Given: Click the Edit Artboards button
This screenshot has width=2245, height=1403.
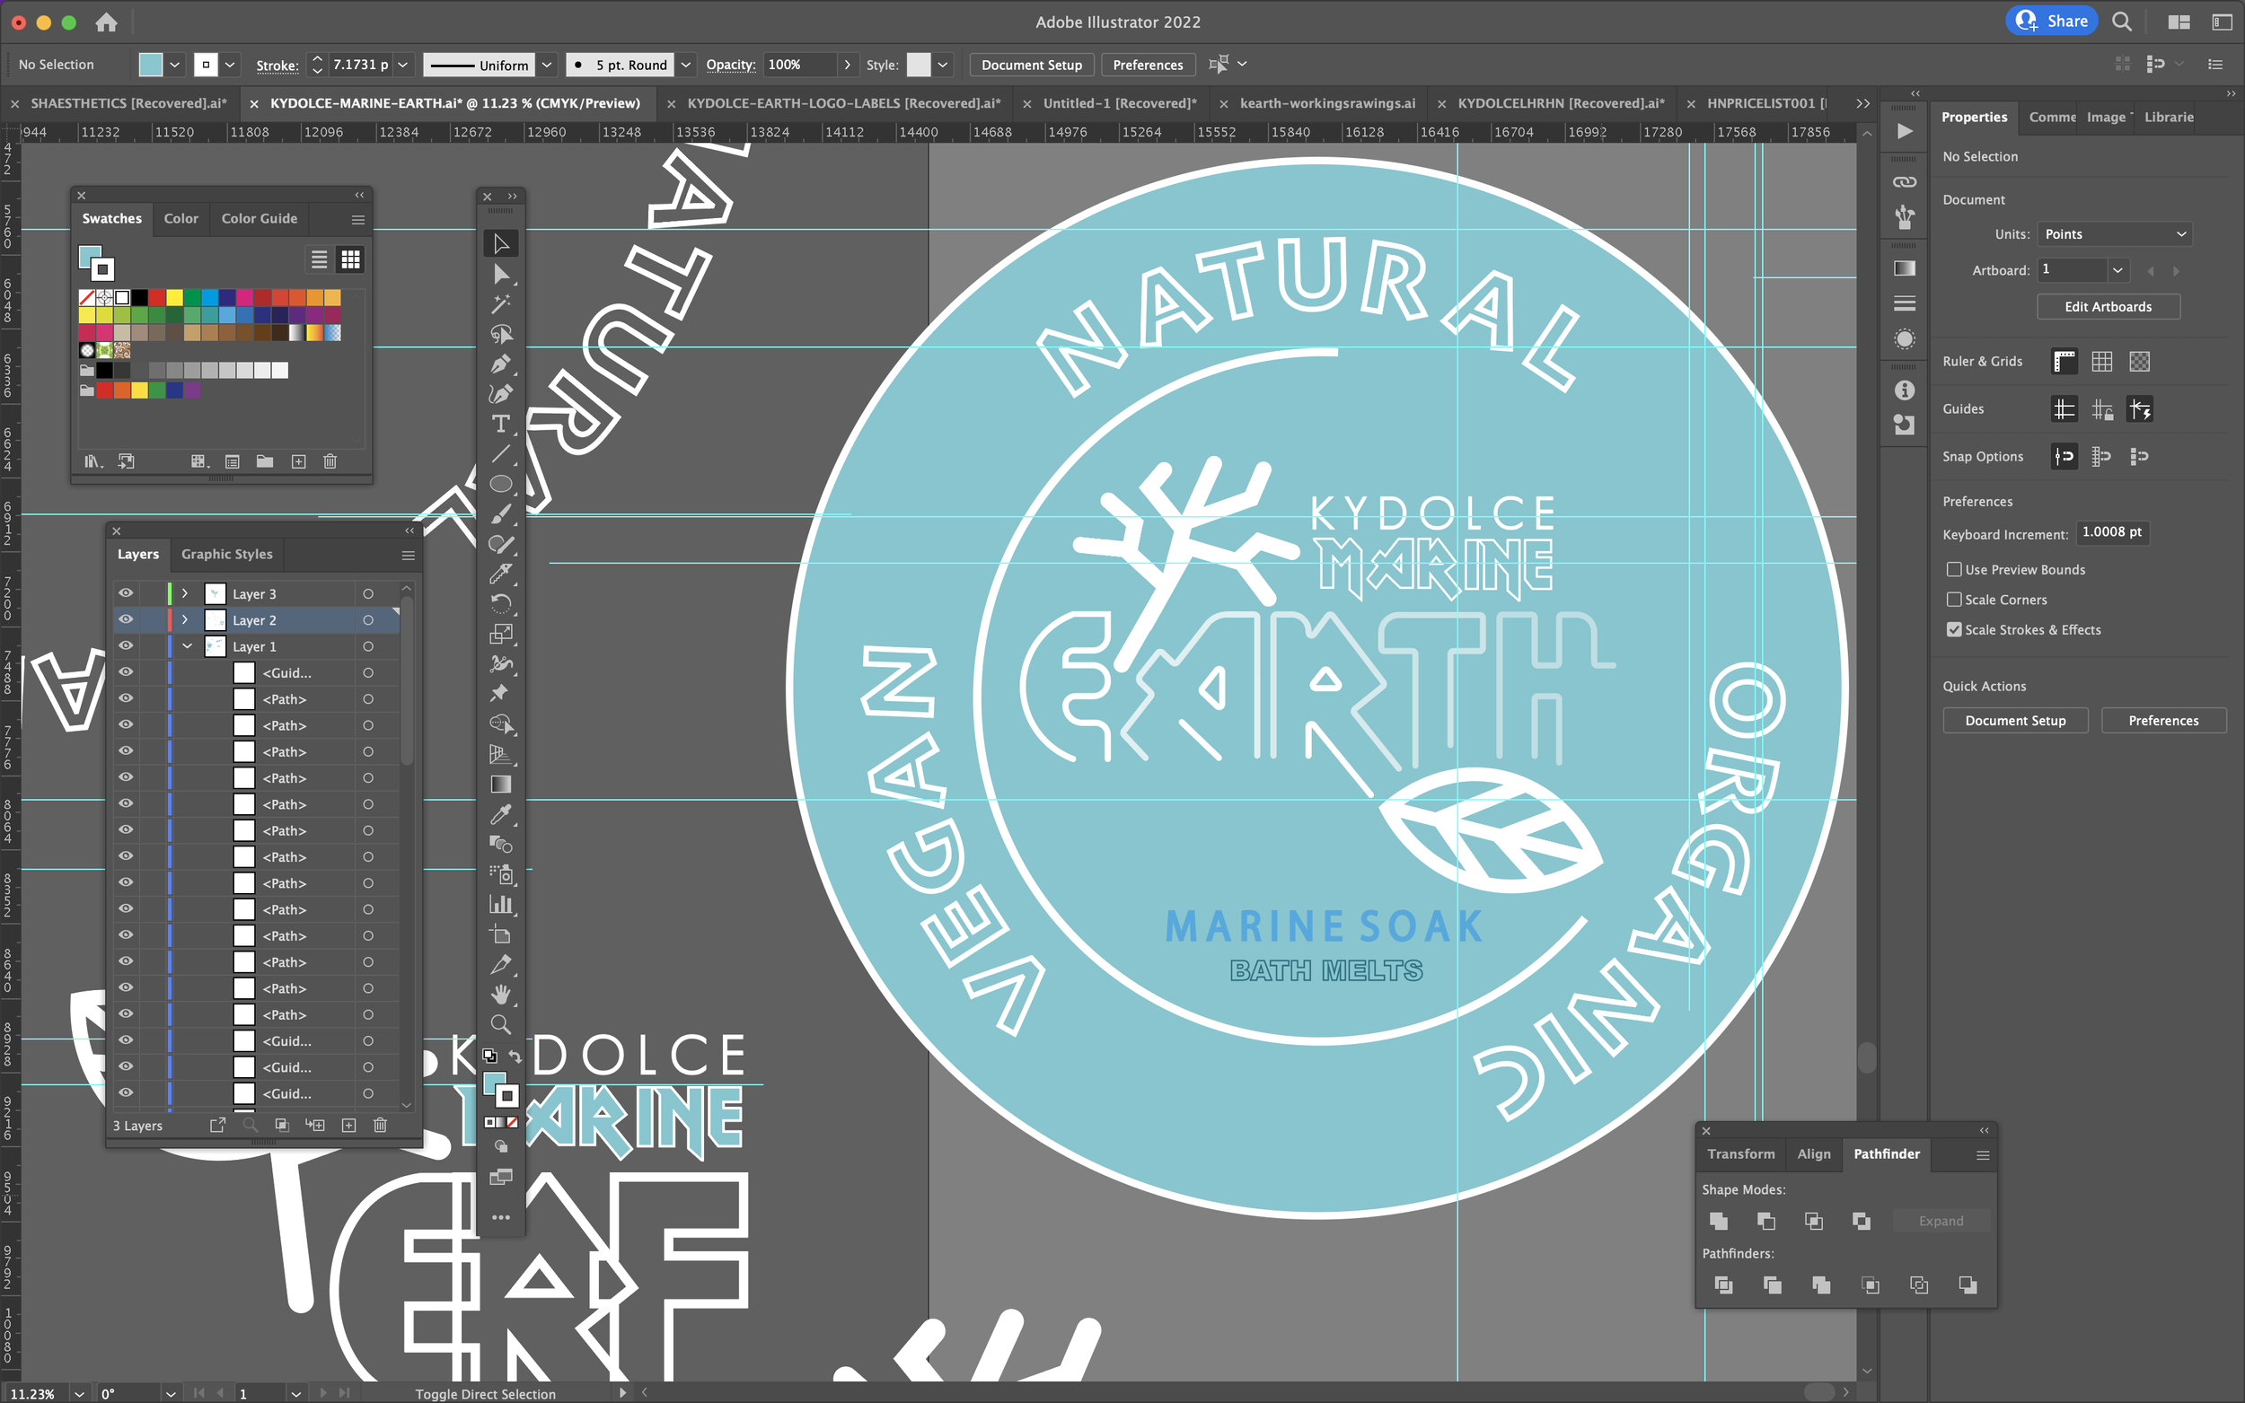Looking at the screenshot, I should (2107, 307).
